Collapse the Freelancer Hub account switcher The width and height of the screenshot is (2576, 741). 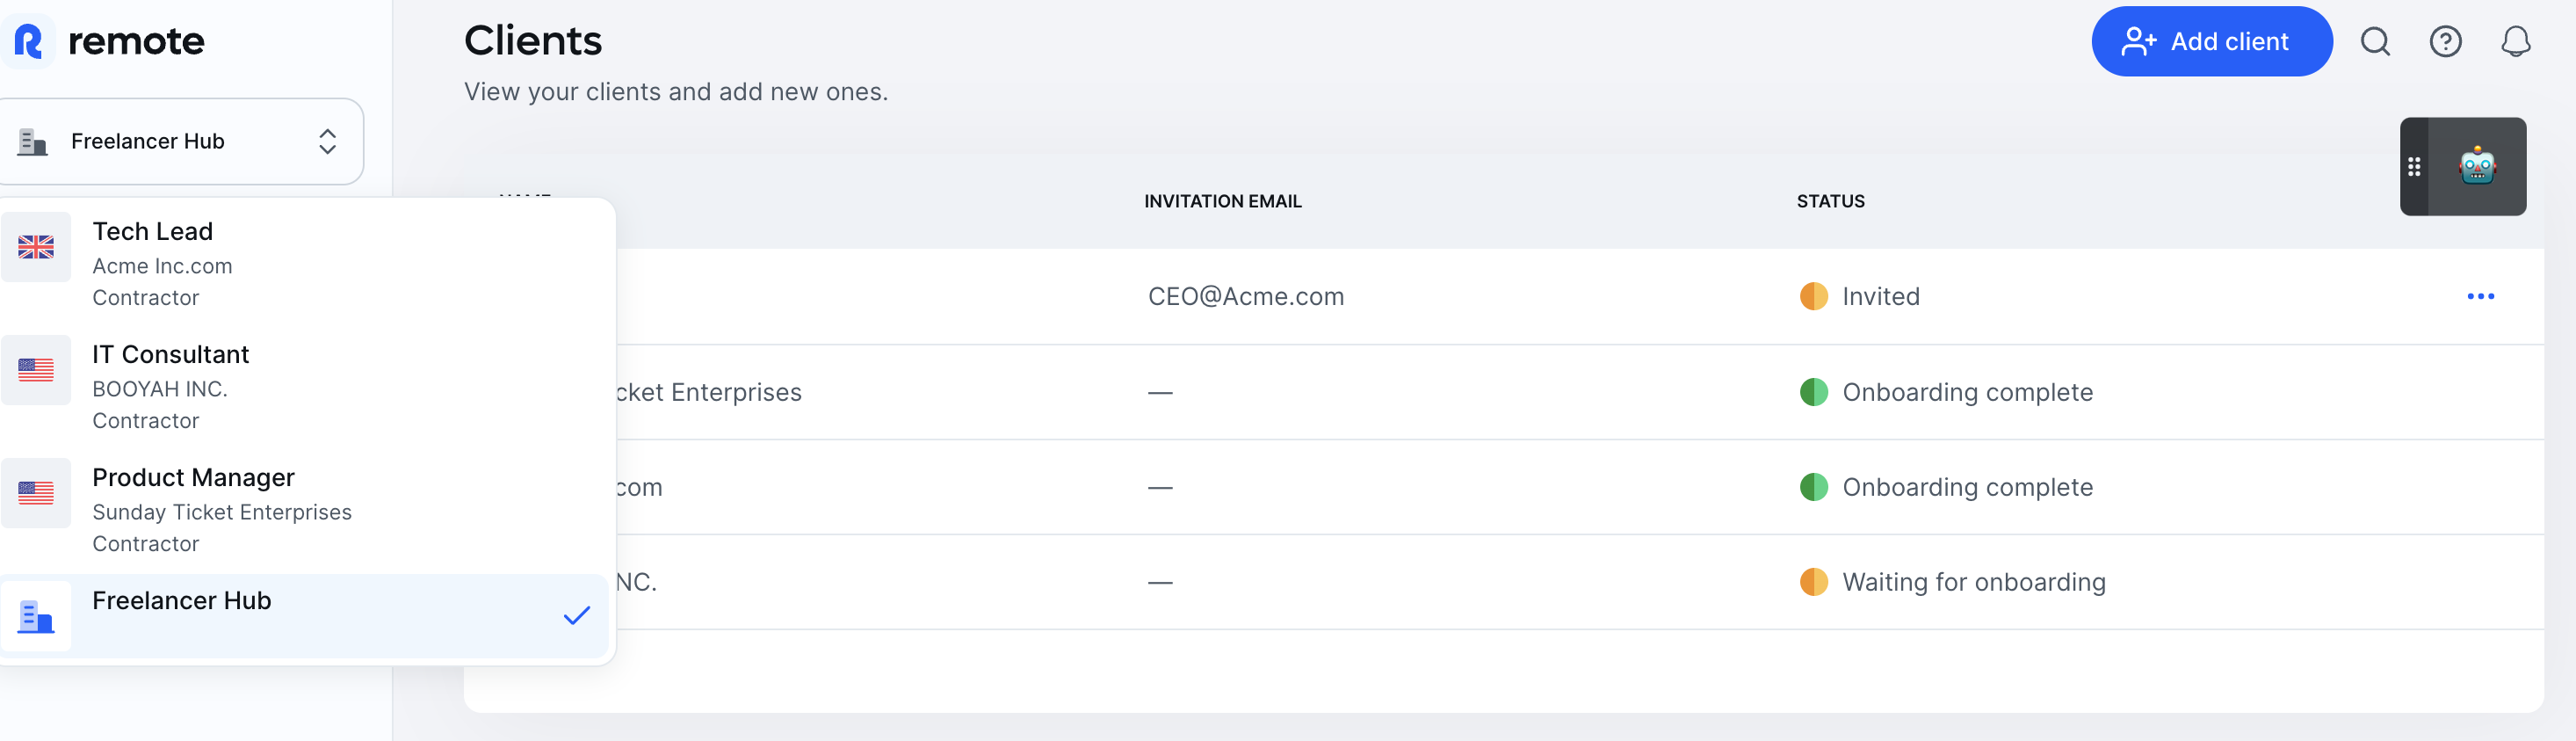[180, 141]
